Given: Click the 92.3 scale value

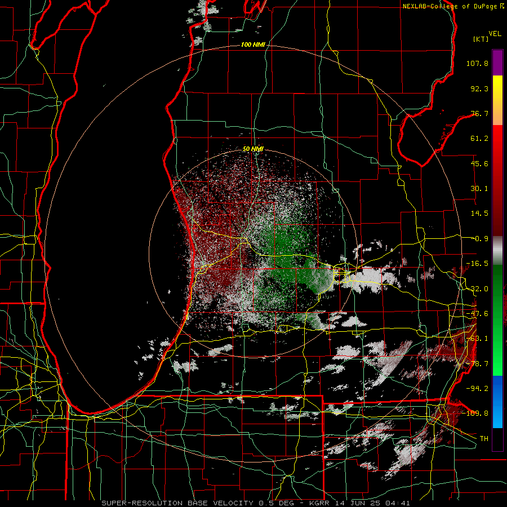Looking at the screenshot, I should (479, 88).
